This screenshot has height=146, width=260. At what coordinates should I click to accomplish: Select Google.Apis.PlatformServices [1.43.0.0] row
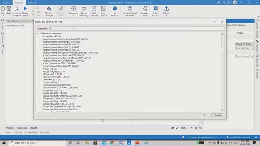pyautogui.click(x=60, y=109)
